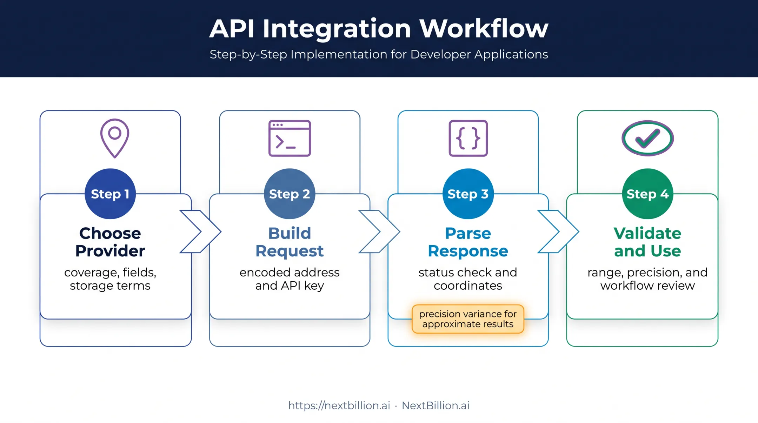
Task: Open the https://nextbillion.ai link
Action: (339, 405)
